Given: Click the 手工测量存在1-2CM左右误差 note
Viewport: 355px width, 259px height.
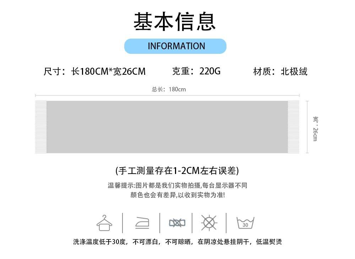Looking at the screenshot, I should (x=177, y=171).
